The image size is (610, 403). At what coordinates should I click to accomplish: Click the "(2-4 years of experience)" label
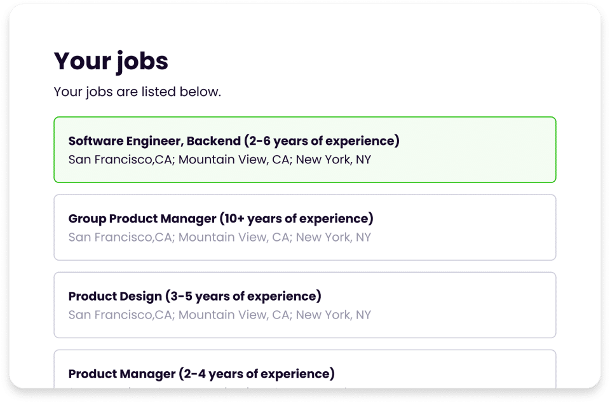click(256, 374)
